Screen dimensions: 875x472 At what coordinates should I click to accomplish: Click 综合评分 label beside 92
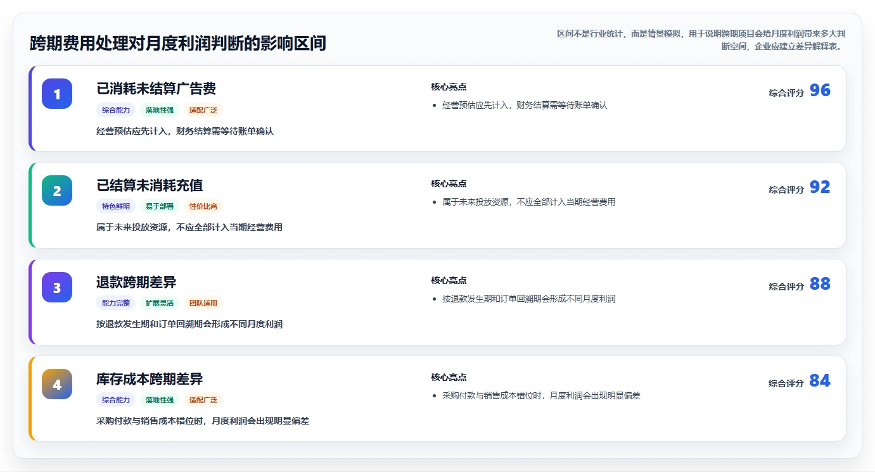pyautogui.click(x=786, y=189)
